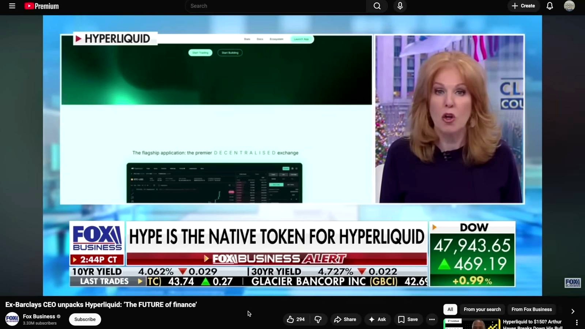Save video to a playlist
585x329 pixels.
408,319
